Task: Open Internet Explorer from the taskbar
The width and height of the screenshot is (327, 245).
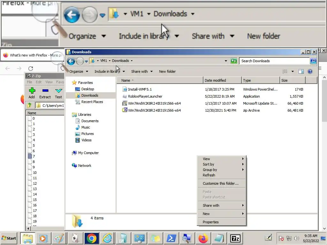Action: (x=107, y=238)
